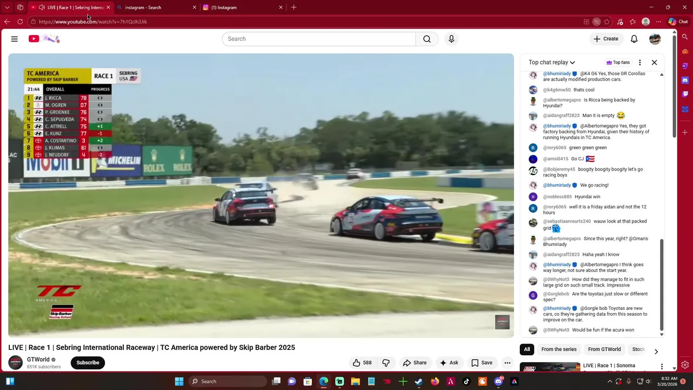Click the channel watermark in video corner
The height and width of the screenshot is (390, 693).
coord(502,322)
